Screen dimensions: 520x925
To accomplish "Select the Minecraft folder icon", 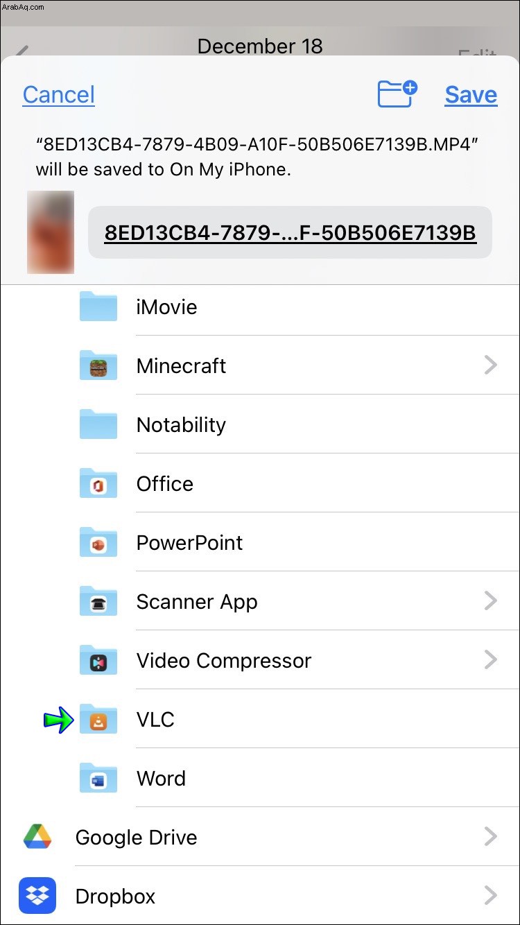I will (98, 365).
